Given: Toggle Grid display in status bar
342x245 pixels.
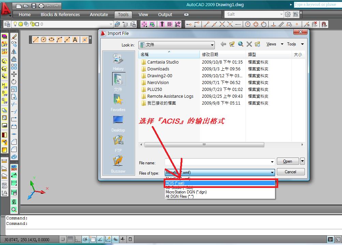Looking at the screenshot, I should [70, 239].
